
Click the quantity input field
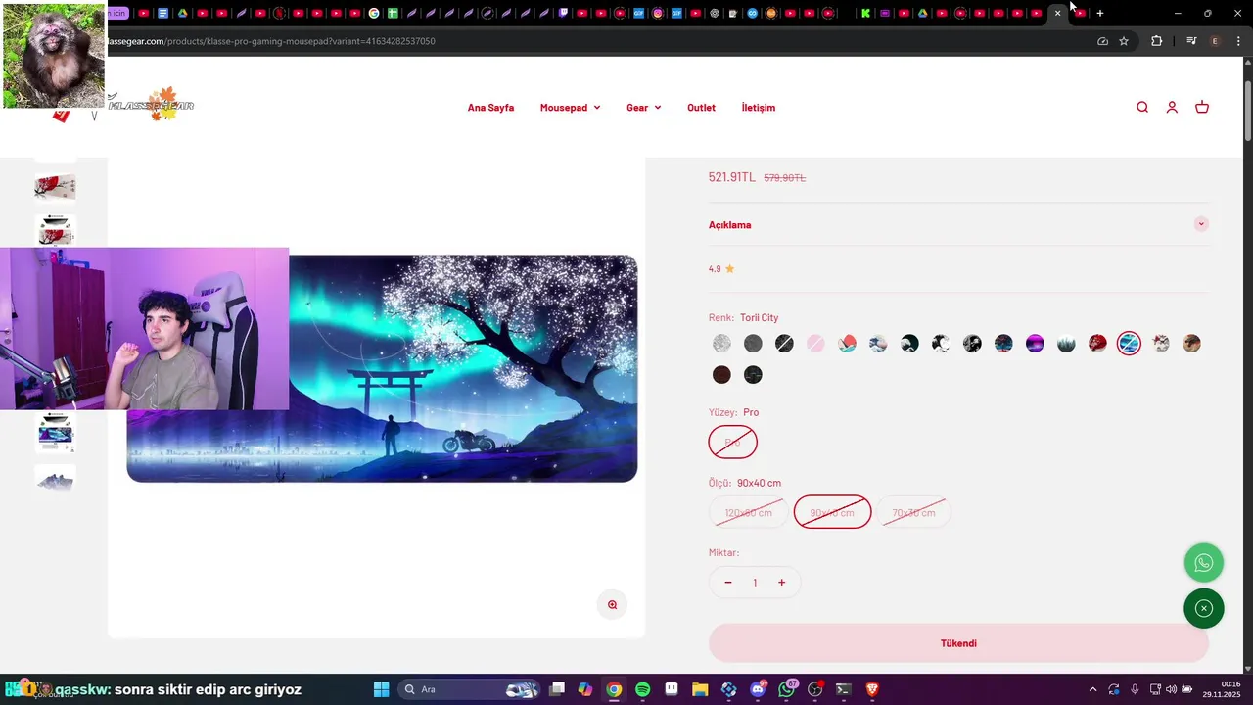click(x=755, y=583)
